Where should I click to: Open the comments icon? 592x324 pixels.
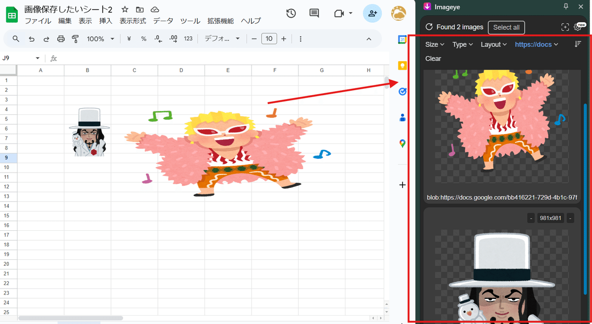coord(314,13)
